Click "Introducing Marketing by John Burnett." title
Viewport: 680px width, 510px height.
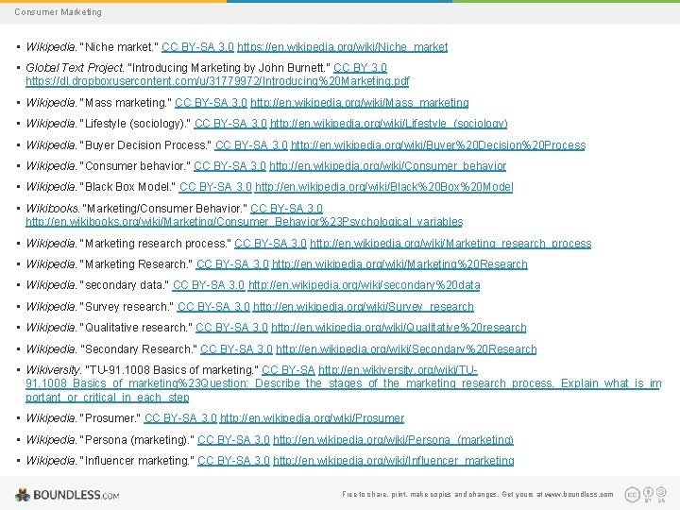click(229, 68)
